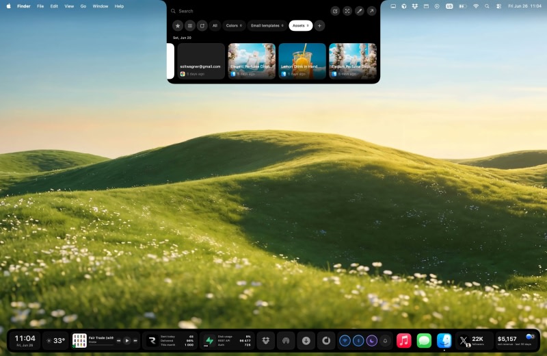Open the Window menu
This screenshot has height=356, width=547.
[x=101, y=6]
